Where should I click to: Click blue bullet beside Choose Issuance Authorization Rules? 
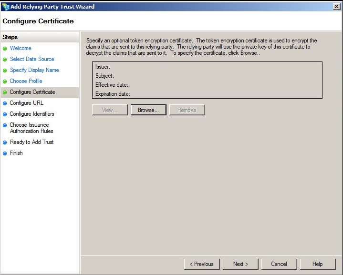(5, 125)
